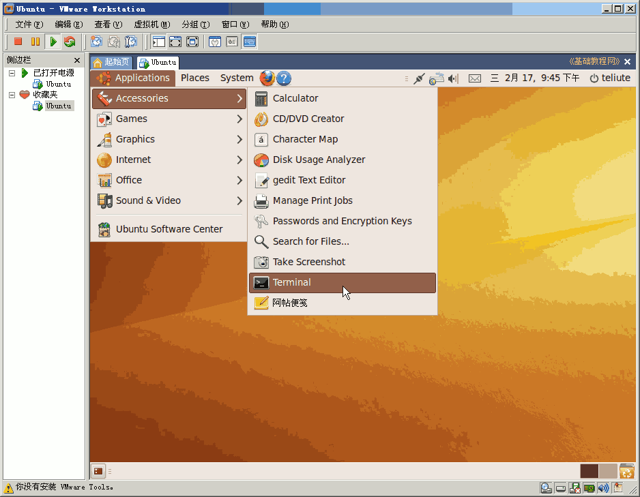The image size is (640, 497).
Task: Launch CD/DVD Creator
Action: [x=343, y=119]
